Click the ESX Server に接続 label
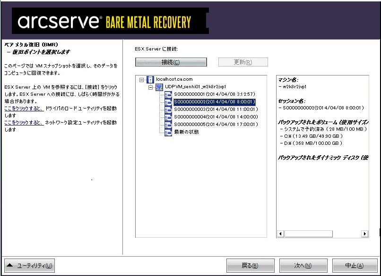Viewport: 381px width, 276px height. pyautogui.click(x=156, y=49)
